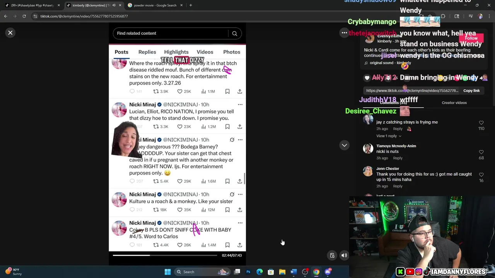The width and height of the screenshot is (495, 278).
Task: Switch to the Creator videos tab
Action: point(454,103)
